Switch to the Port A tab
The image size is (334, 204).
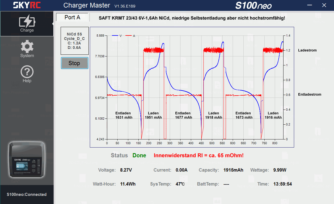click(x=72, y=17)
